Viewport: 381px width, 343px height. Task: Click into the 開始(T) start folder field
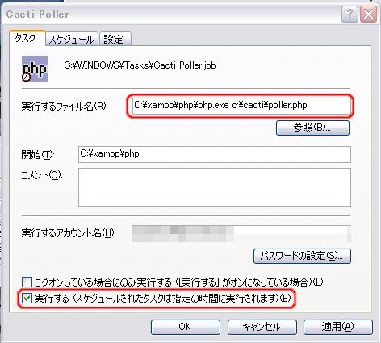pyautogui.click(x=215, y=154)
